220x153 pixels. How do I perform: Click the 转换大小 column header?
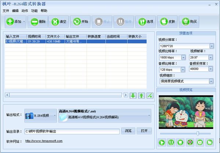(137, 37)
